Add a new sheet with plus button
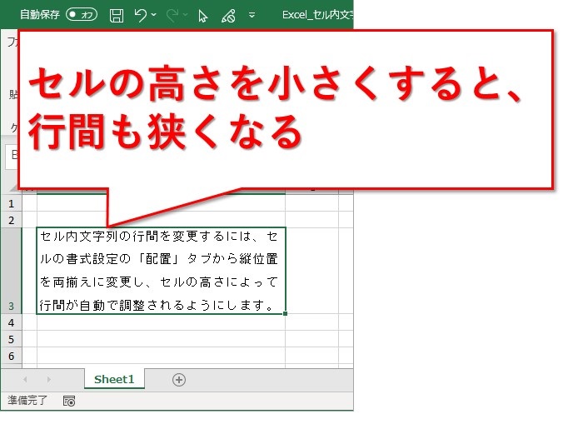The image size is (568, 424). (179, 380)
